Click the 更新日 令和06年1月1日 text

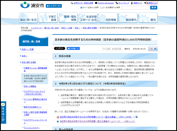tap(135, 49)
